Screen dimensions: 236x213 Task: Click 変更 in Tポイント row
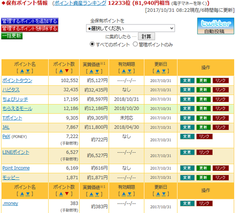pos(187,118)
